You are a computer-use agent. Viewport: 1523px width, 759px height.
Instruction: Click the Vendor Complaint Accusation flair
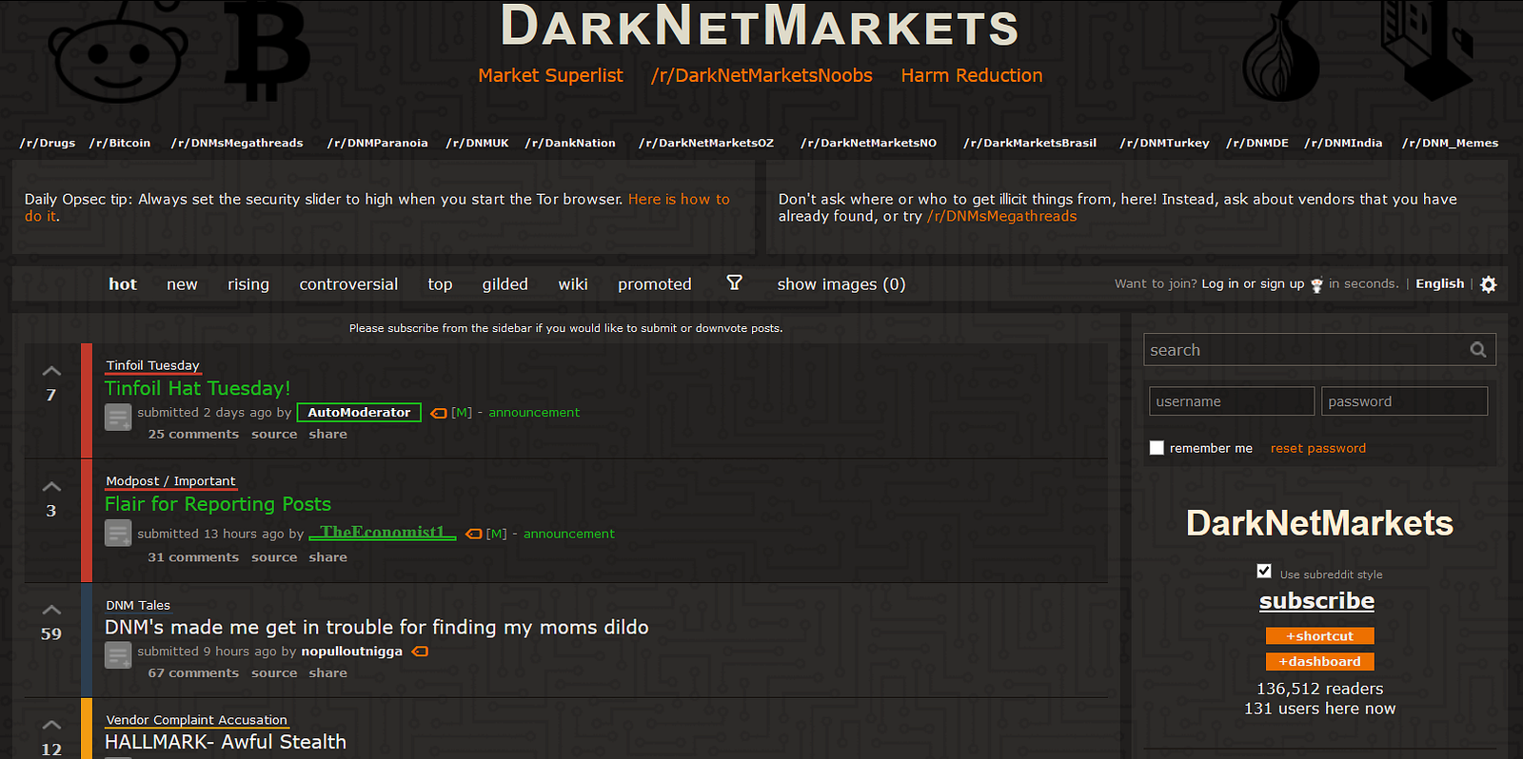click(196, 720)
